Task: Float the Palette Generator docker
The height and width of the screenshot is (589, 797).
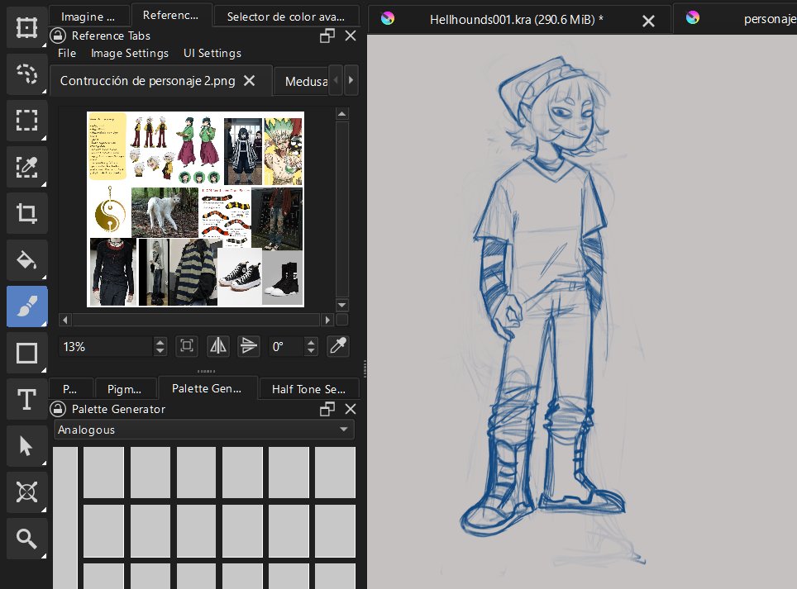Action: click(x=327, y=409)
